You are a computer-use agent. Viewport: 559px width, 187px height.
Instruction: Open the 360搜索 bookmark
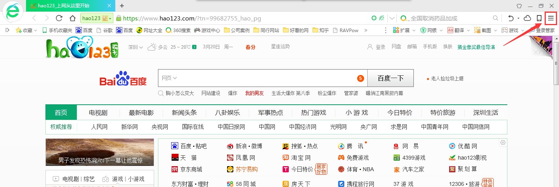(178, 30)
